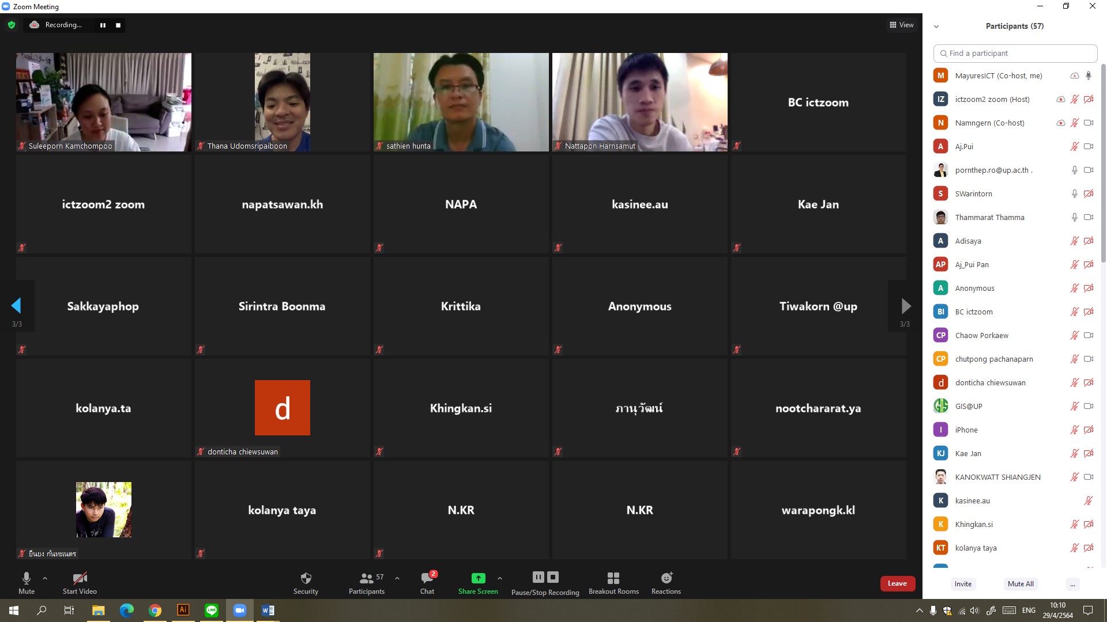Toggle mic icon for ictzoom2 zoom (Host)

coord(1074,99)
